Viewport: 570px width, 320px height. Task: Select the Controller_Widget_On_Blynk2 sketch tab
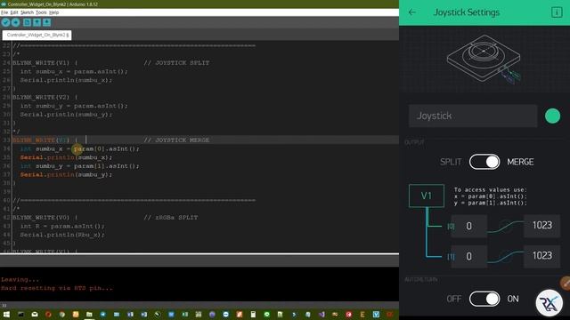pyautogui.click(x=37, y=35)
